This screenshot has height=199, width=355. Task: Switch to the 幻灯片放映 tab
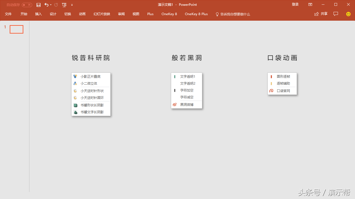pyautogui.click(x=102, y=14)
